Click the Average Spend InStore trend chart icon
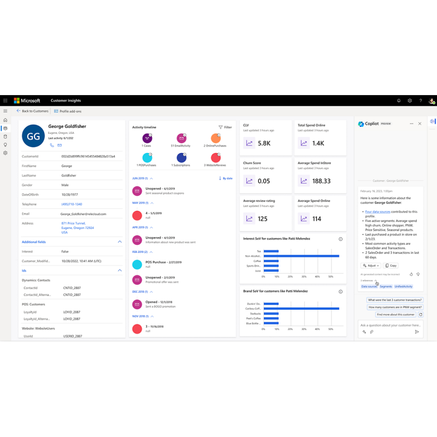 (304, 181)
